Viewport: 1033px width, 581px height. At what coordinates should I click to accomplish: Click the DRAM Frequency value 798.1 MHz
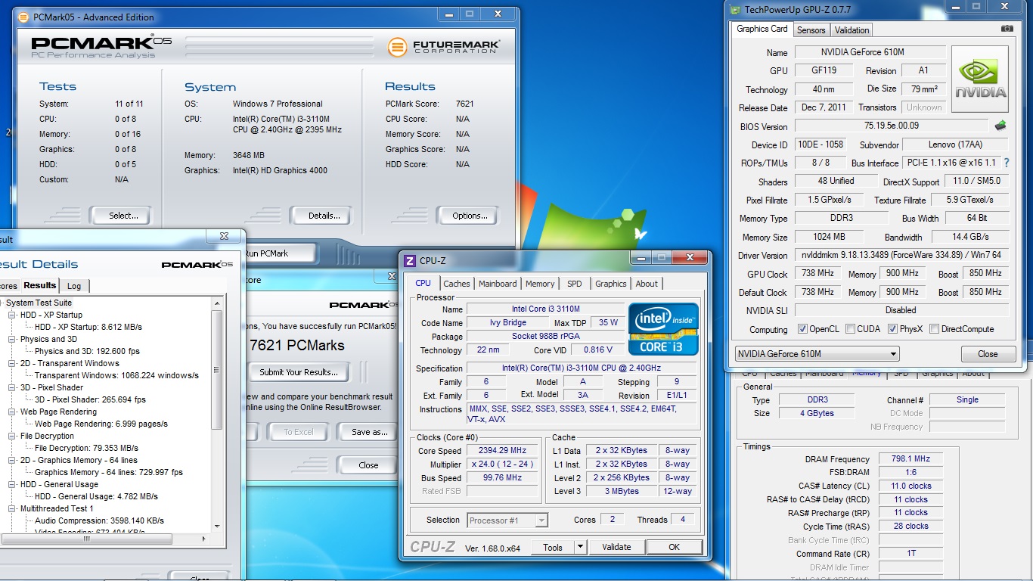pos(910,458)
